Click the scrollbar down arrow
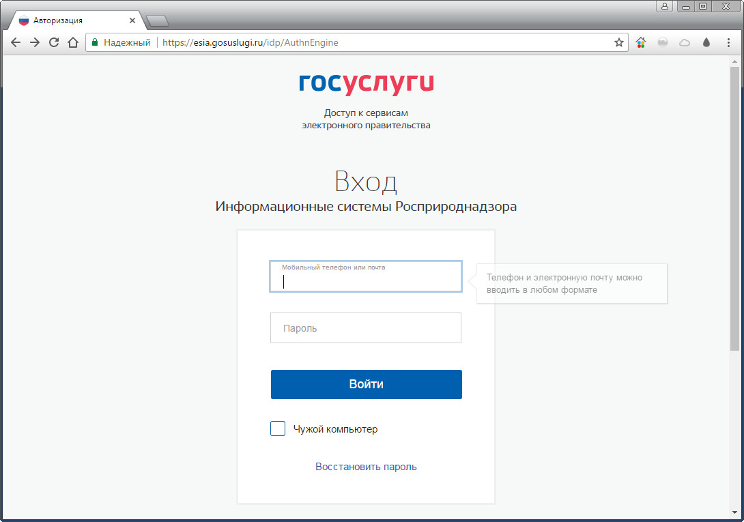 [734, 513]
